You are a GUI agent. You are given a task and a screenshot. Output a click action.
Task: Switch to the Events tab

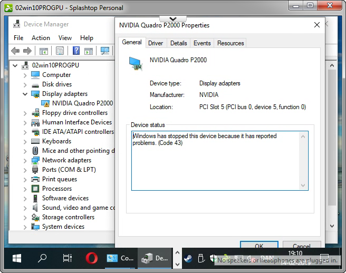(202, 43)
